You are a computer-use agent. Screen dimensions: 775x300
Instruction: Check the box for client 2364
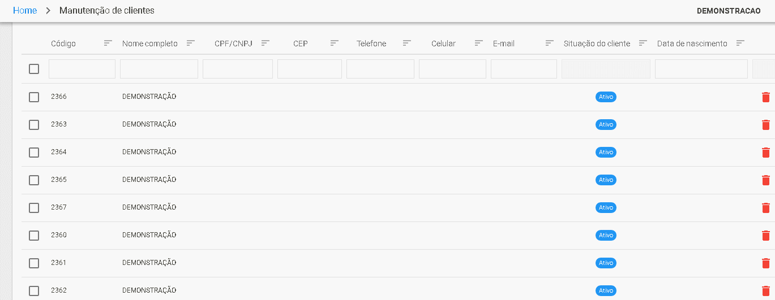click(x=34, y=153)
